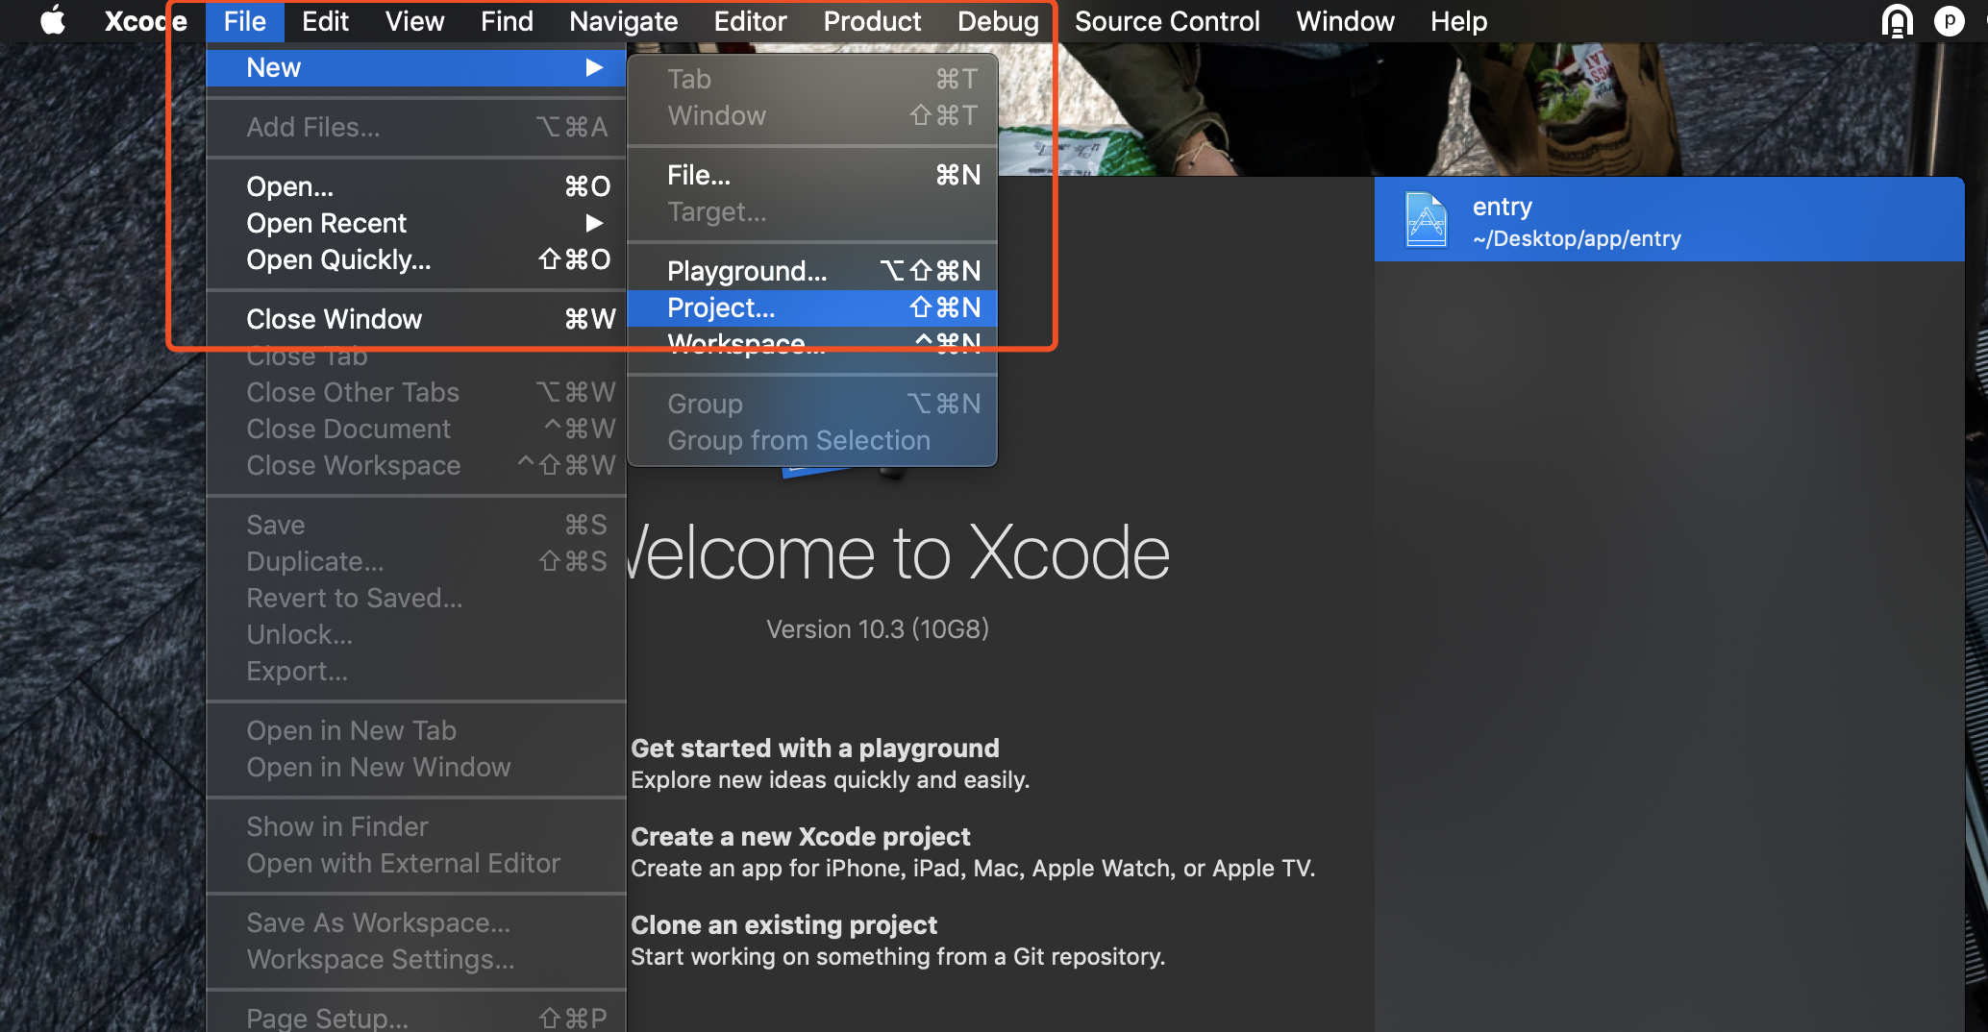Open the Find menu
The image size is (1988, 1032).
click(507, 21)
